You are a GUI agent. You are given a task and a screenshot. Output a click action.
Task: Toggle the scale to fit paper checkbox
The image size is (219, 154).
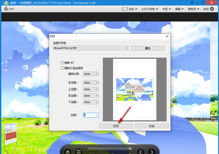point(62,68)
